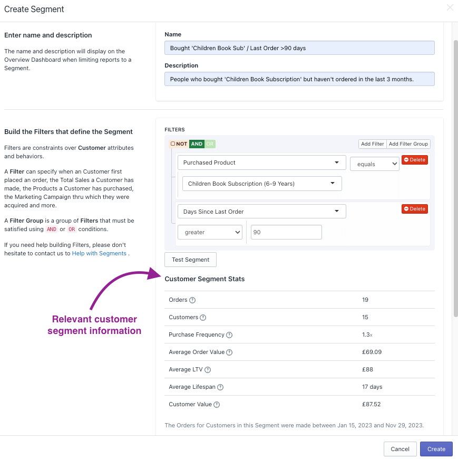Open Average Lifespan help icon

220,387
